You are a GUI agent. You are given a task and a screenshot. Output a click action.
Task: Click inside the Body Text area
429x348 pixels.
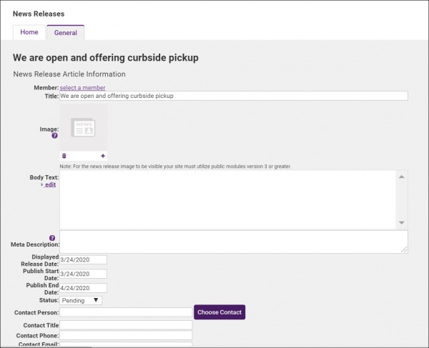[x=227, y=199]
